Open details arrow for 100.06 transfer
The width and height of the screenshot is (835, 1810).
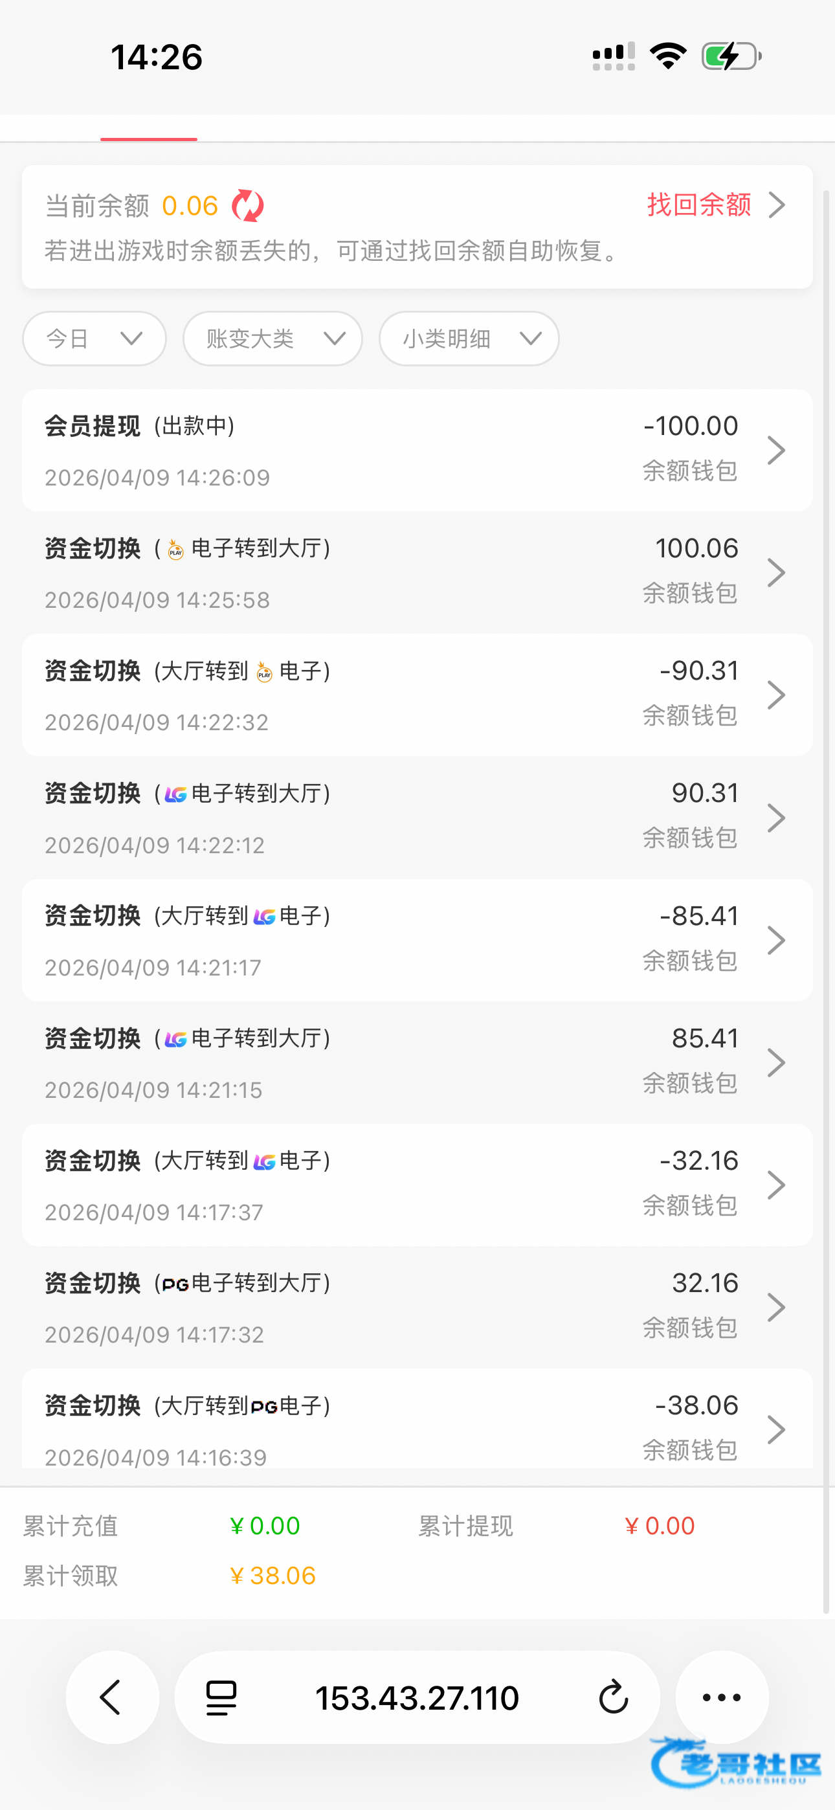coord(776,573)
